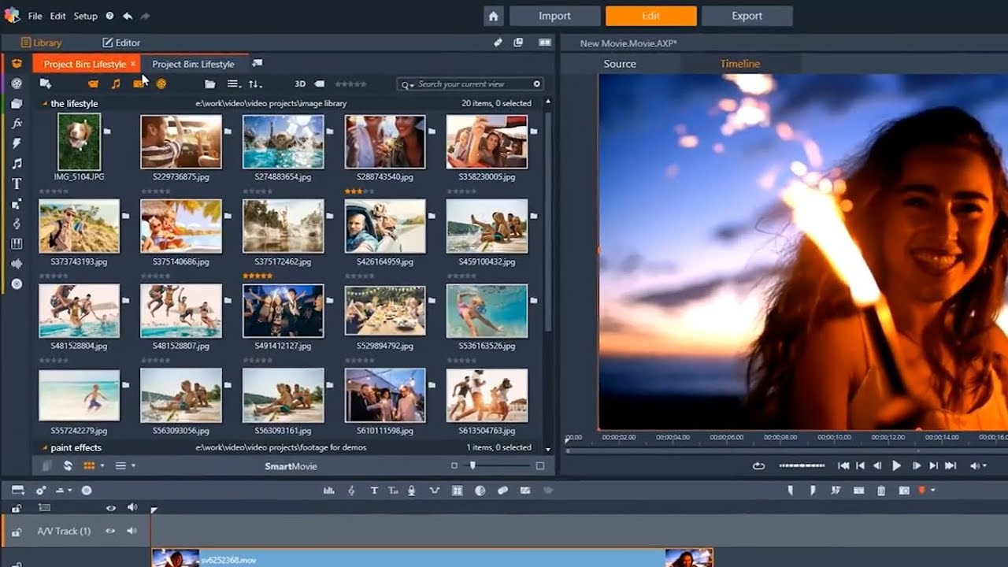This screenshot has width=1008, height=567.
Task: Open the group-by list dropdown in library
Action: (233, 83)
